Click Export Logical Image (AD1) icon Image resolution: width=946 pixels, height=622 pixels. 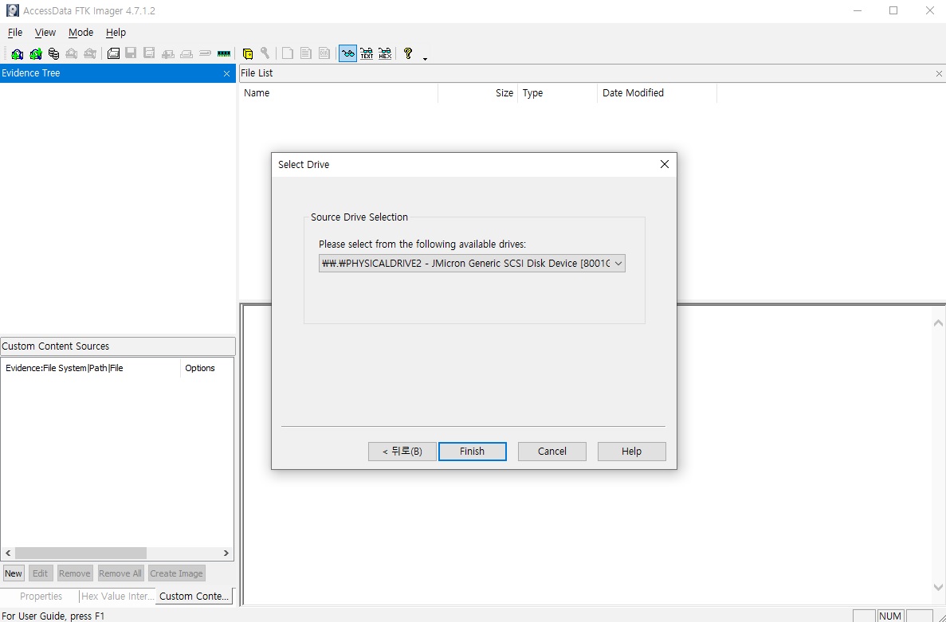tap(149, 53)
